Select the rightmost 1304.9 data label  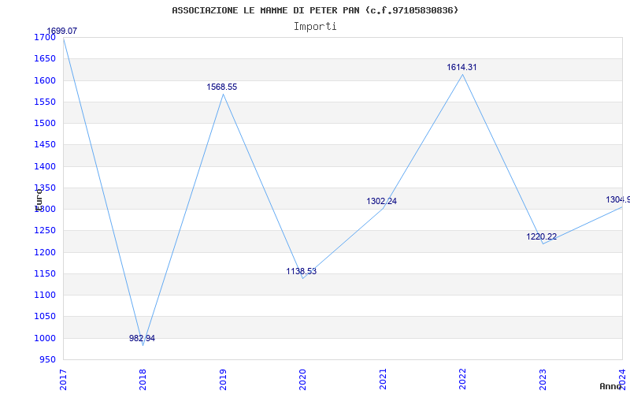click(618, 200)
